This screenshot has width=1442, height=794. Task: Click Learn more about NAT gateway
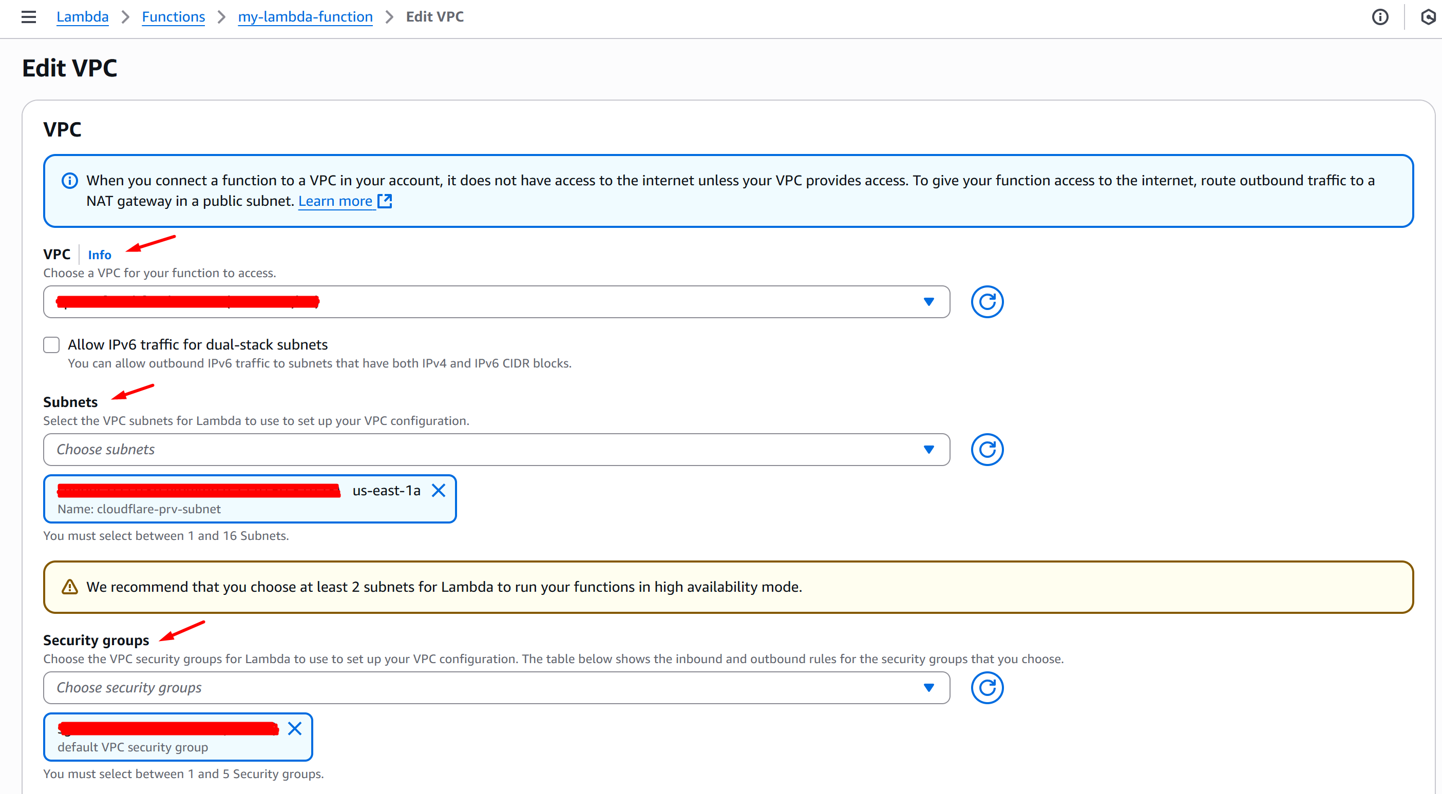click(335, 201)
